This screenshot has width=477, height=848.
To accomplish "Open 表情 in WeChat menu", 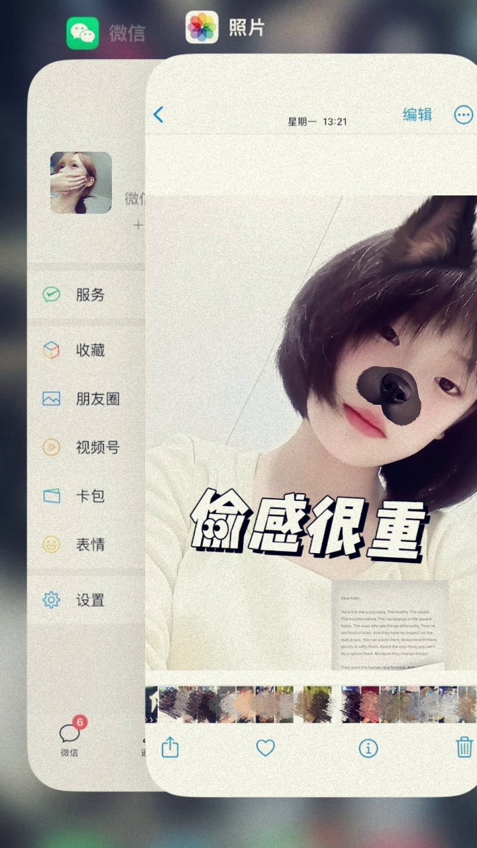I will [90, 545].
